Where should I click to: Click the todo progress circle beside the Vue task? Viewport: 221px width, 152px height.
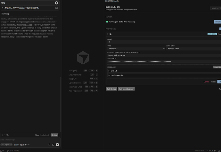(2, 8)
